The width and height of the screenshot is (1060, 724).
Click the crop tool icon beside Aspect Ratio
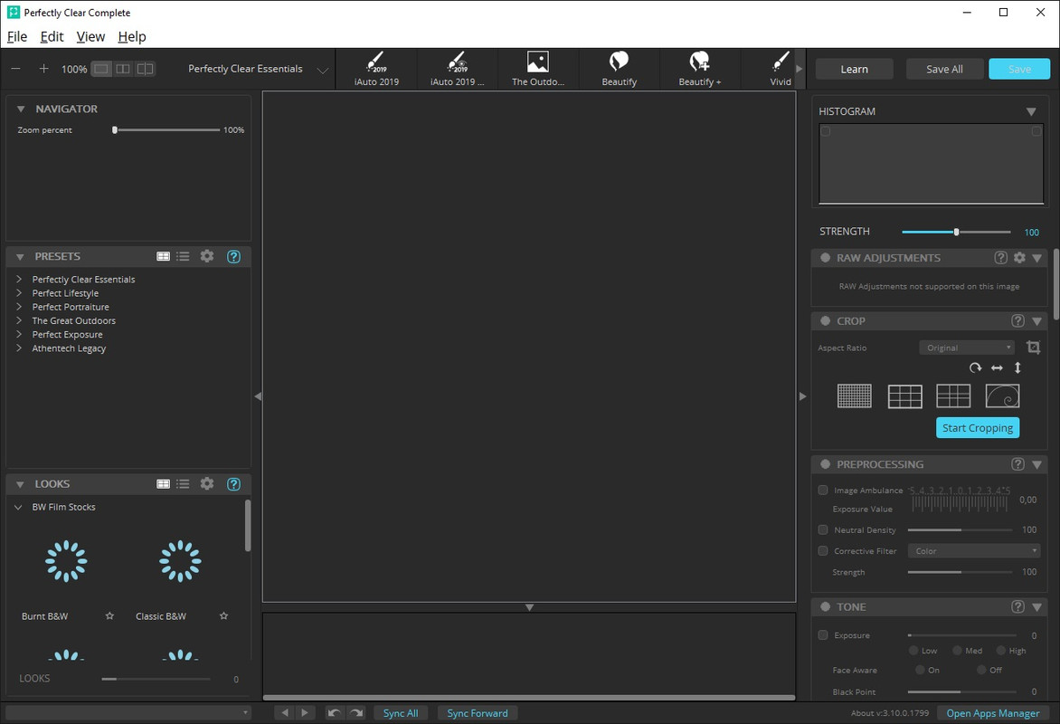tap(1033, 348)
